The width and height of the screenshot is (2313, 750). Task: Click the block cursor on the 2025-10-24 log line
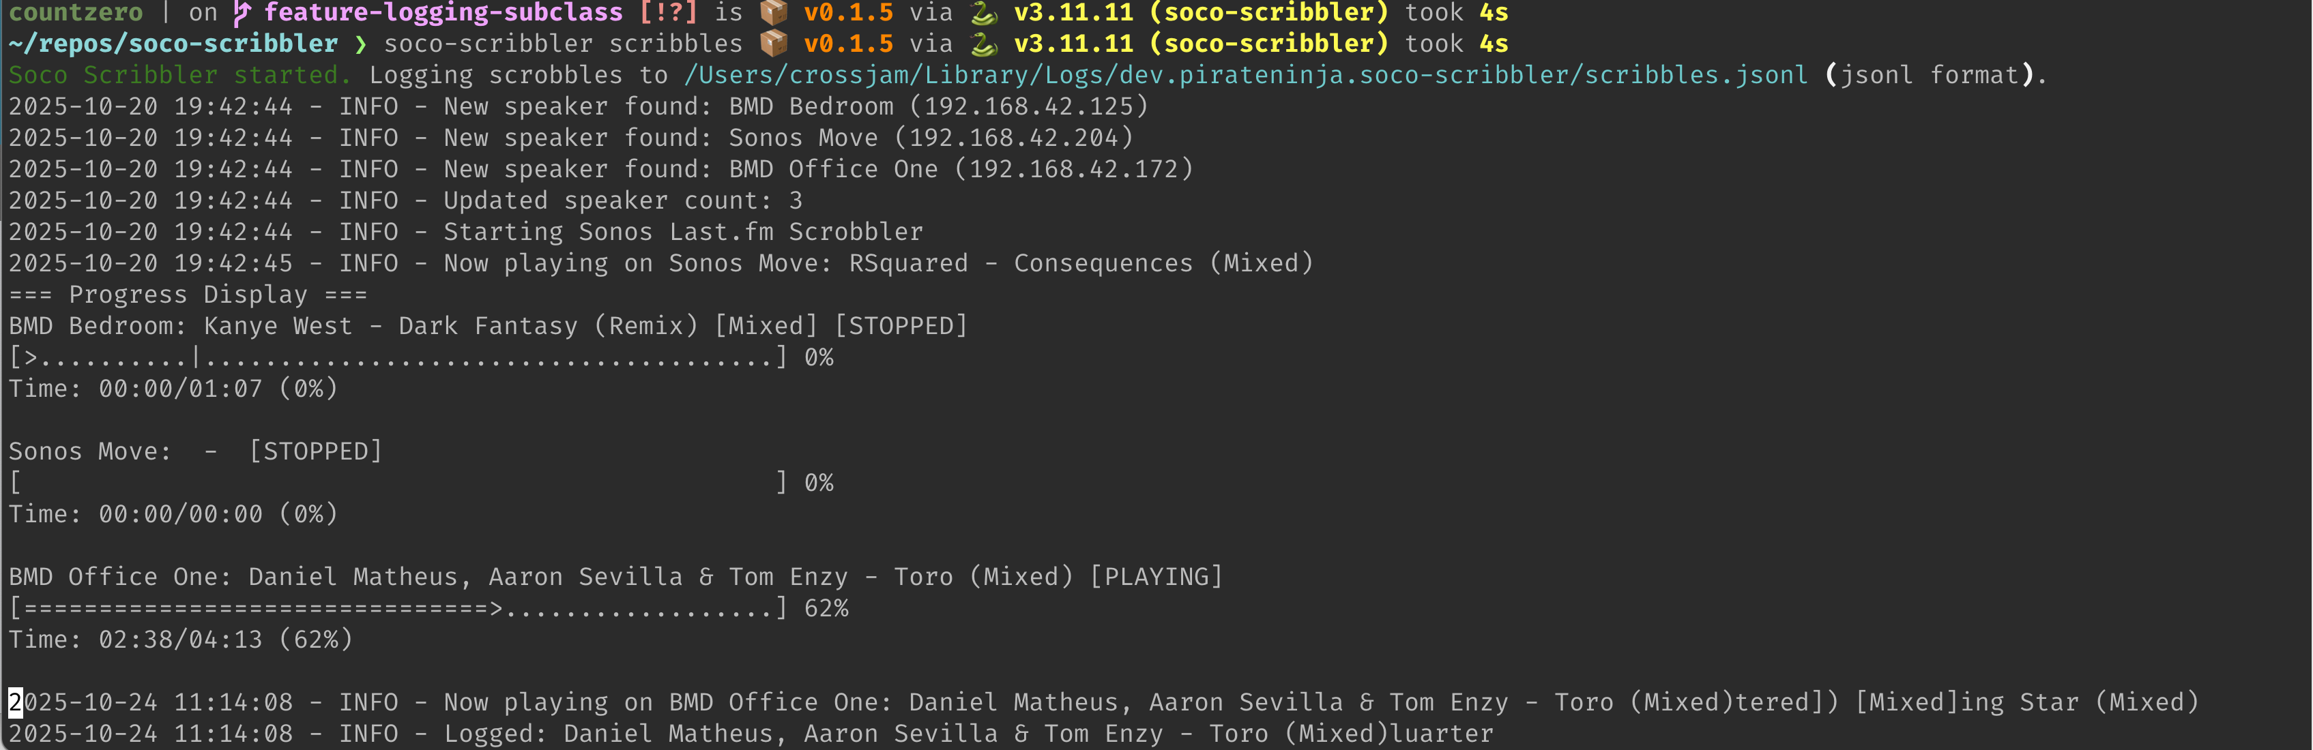[15, 702]
